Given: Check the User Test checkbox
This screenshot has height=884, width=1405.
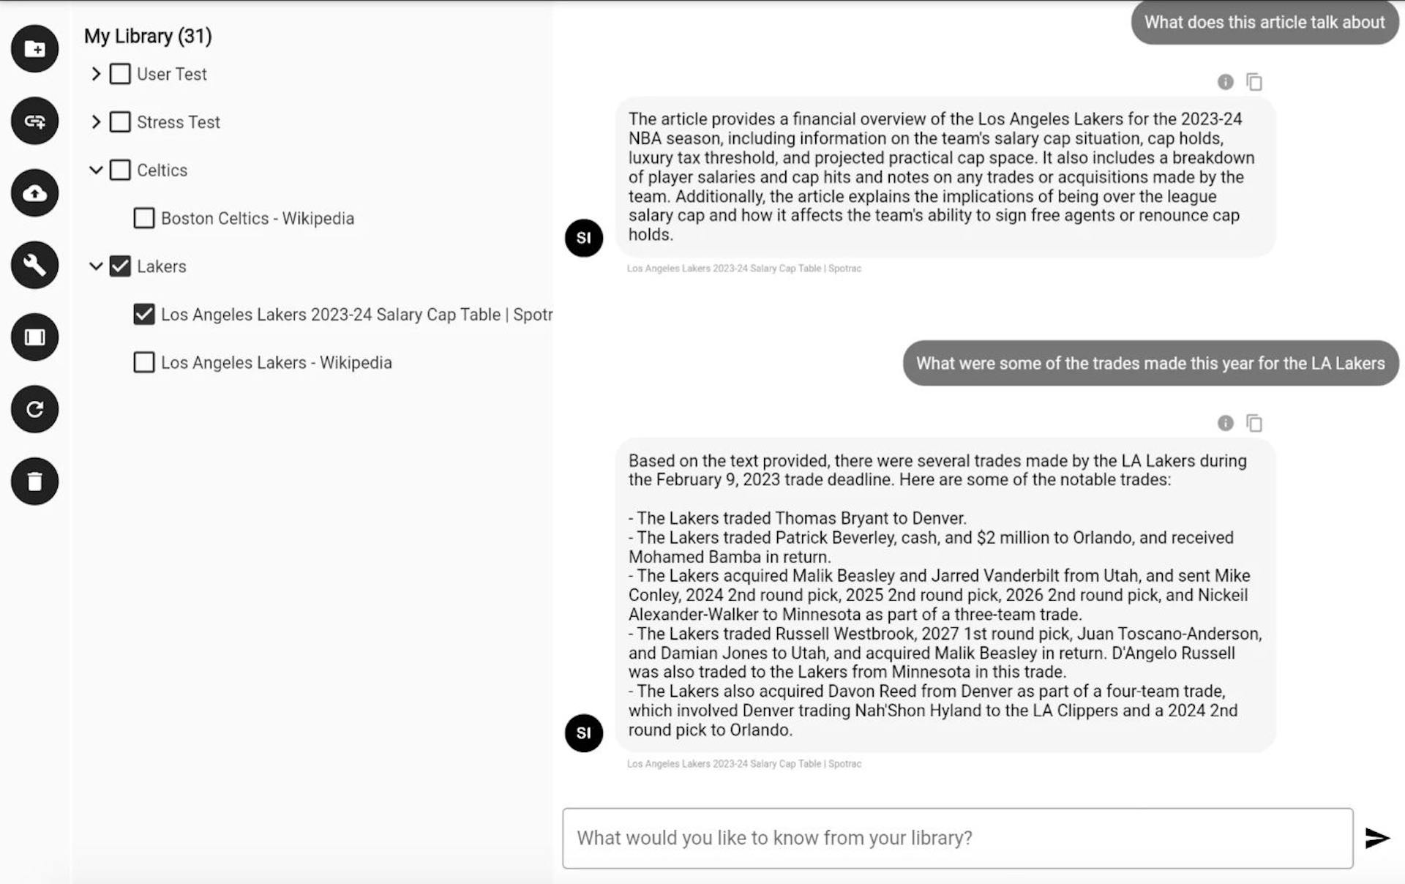Looking at the screenshot, I should click(x=119, y=73).
